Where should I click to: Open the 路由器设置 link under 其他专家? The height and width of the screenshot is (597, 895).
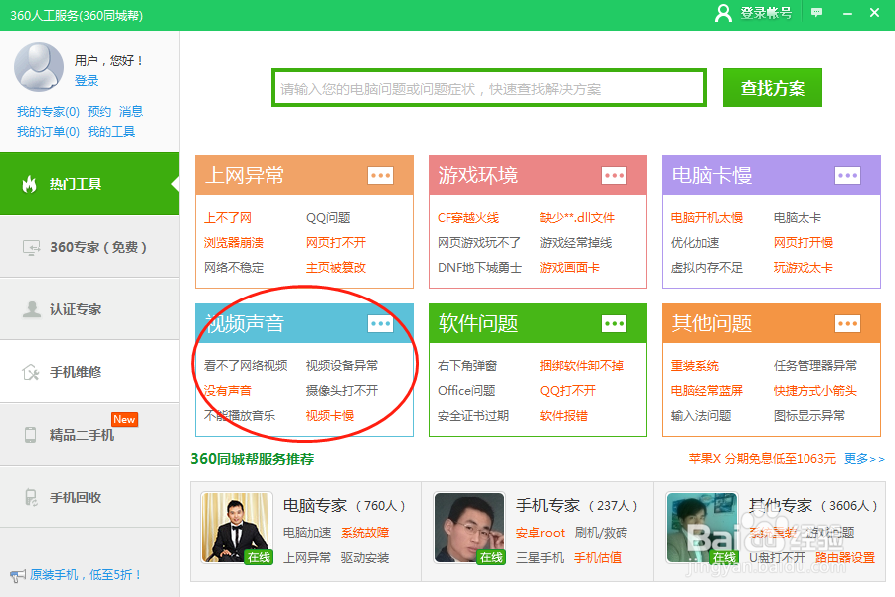844,557
